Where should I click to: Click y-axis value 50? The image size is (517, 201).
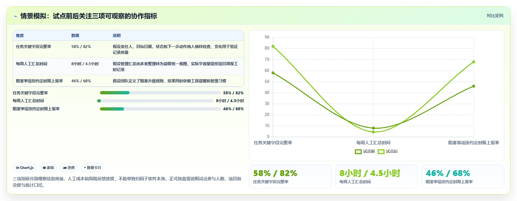267,82
